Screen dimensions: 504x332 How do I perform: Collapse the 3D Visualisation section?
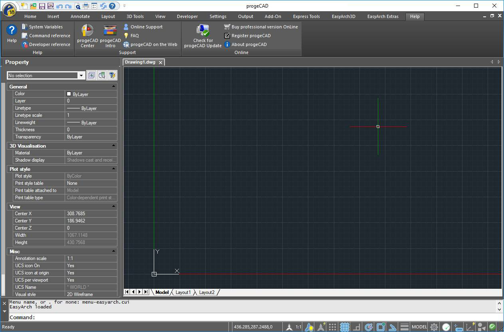pos(113,146)
